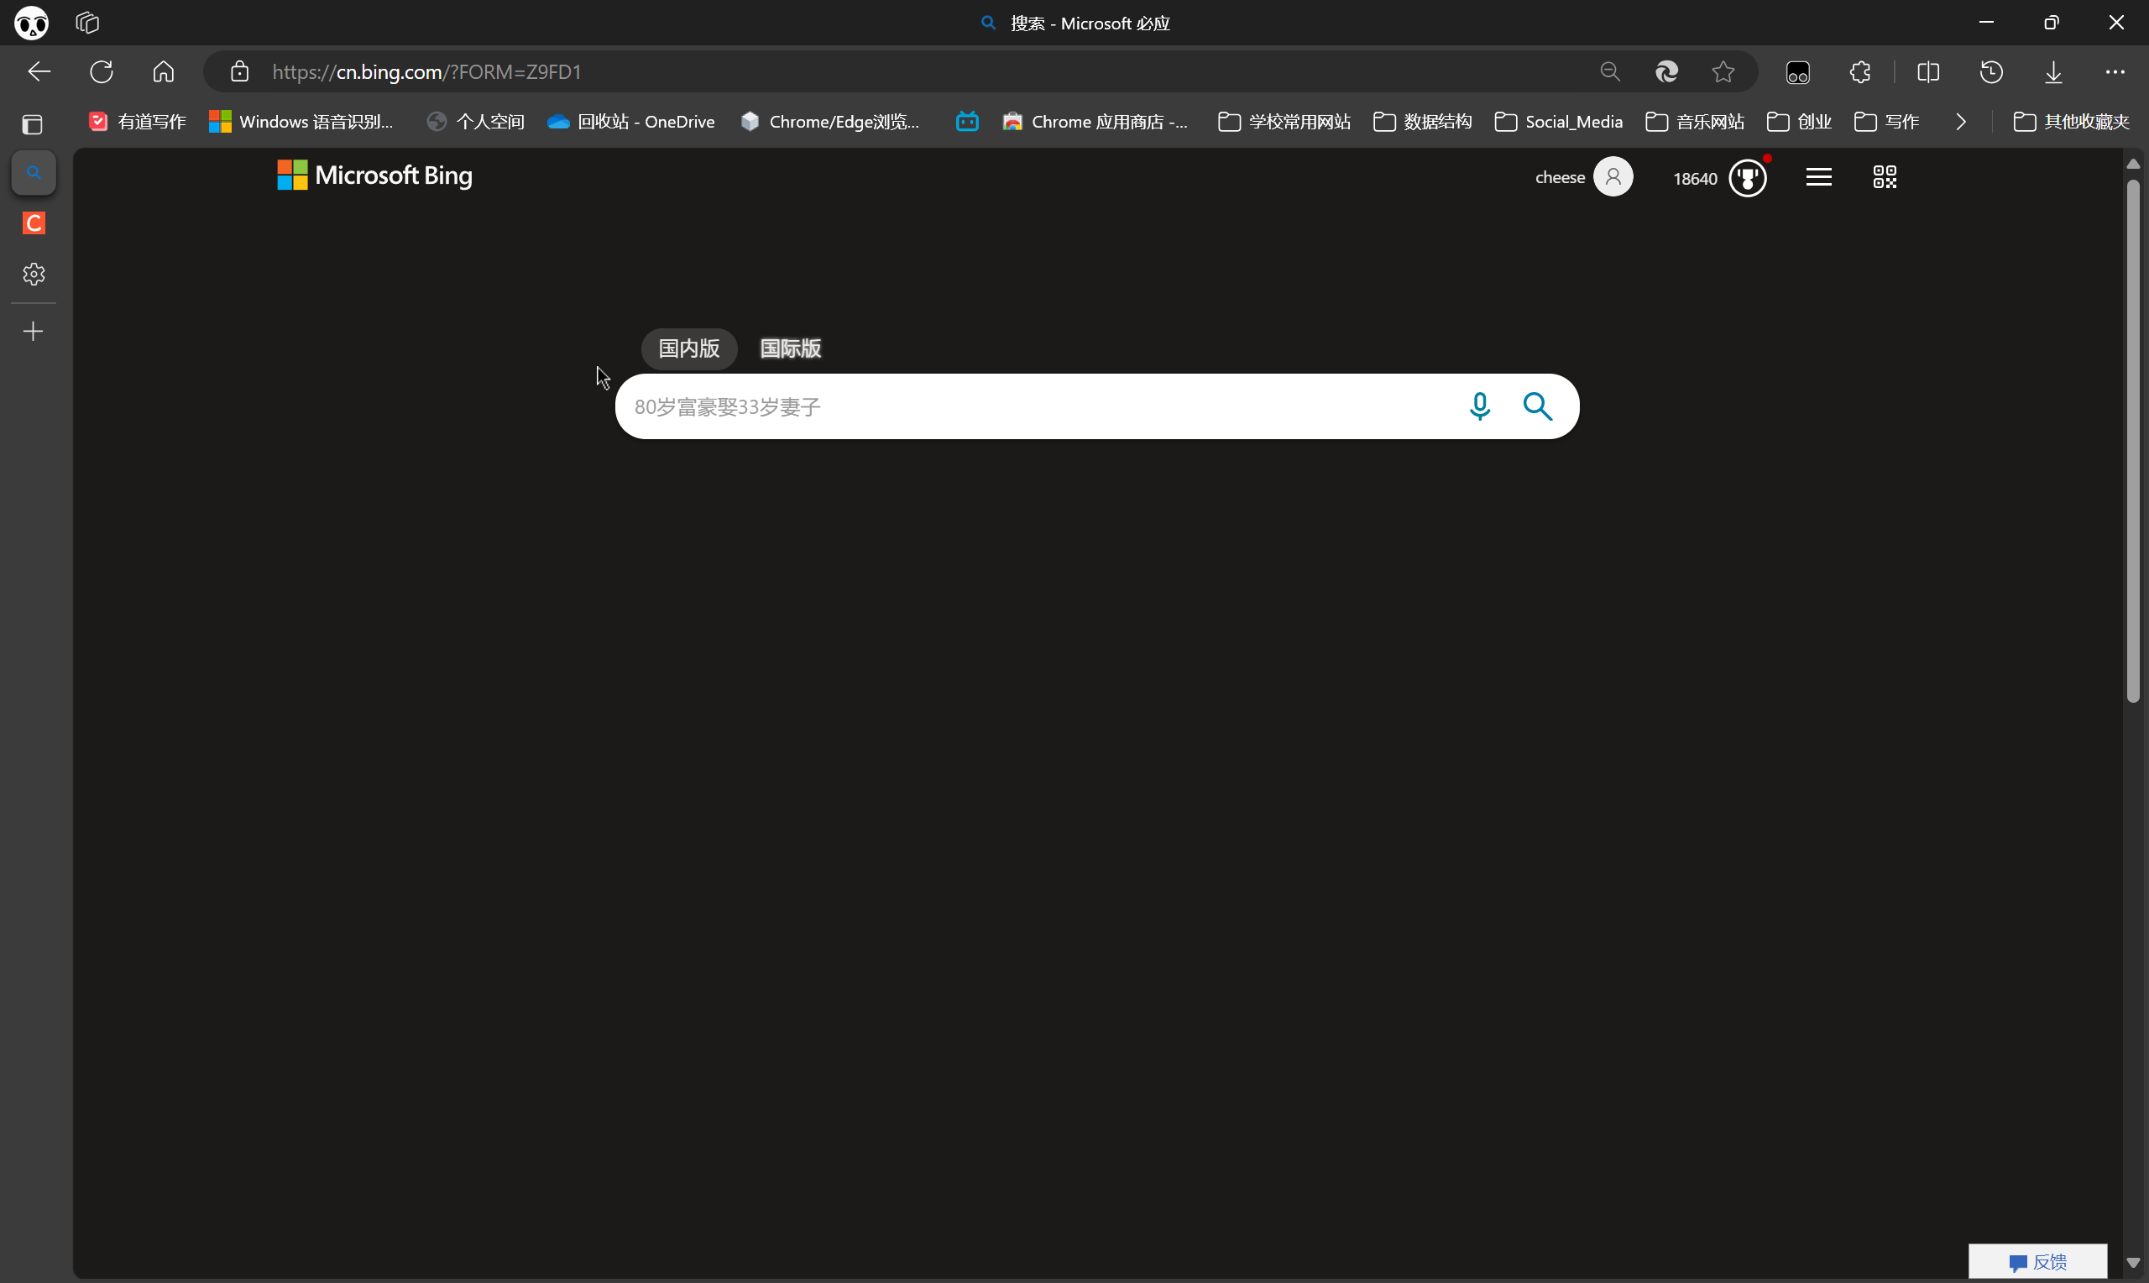Open Microsoft Rewards trophy icon
The image size is (2149, 1283).
(x=1747, y=178)
